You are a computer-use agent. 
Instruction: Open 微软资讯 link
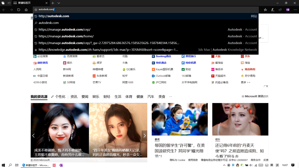click(x=41, y=63)
